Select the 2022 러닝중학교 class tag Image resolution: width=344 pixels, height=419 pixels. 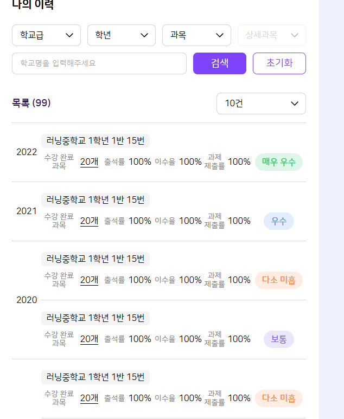pos(95,141)
